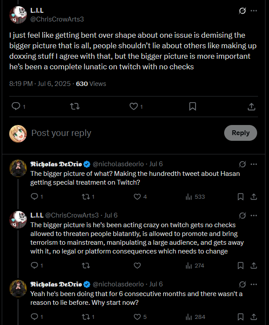Repost the main L.I.L post
This screenshot has height=325, width=269.
coord(75,106)
